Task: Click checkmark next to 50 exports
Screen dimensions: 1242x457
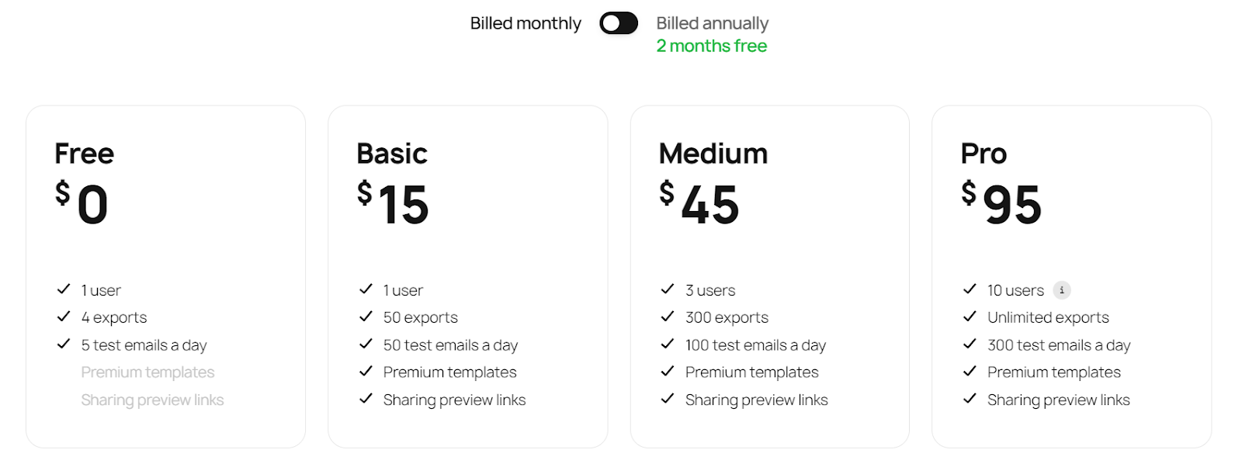Action: tap(366, 317)
